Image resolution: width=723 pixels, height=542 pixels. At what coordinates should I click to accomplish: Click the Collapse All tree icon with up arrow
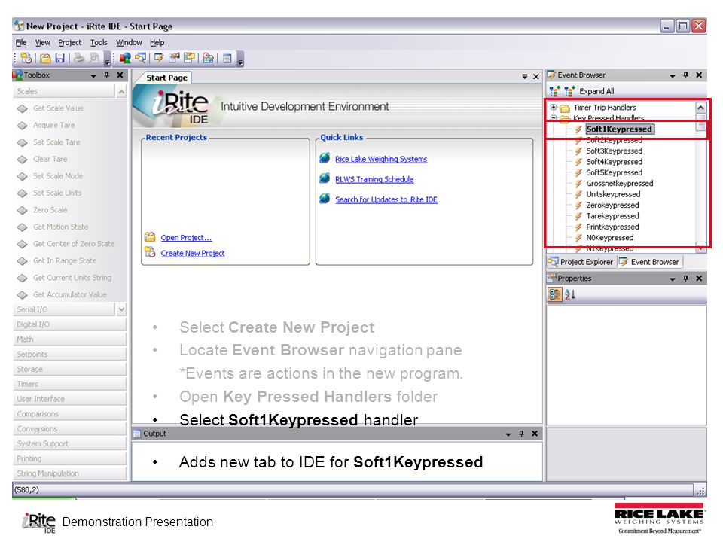click(555, 91)
